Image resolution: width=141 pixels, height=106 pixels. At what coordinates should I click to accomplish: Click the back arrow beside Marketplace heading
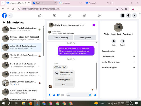tap(4, 23)
